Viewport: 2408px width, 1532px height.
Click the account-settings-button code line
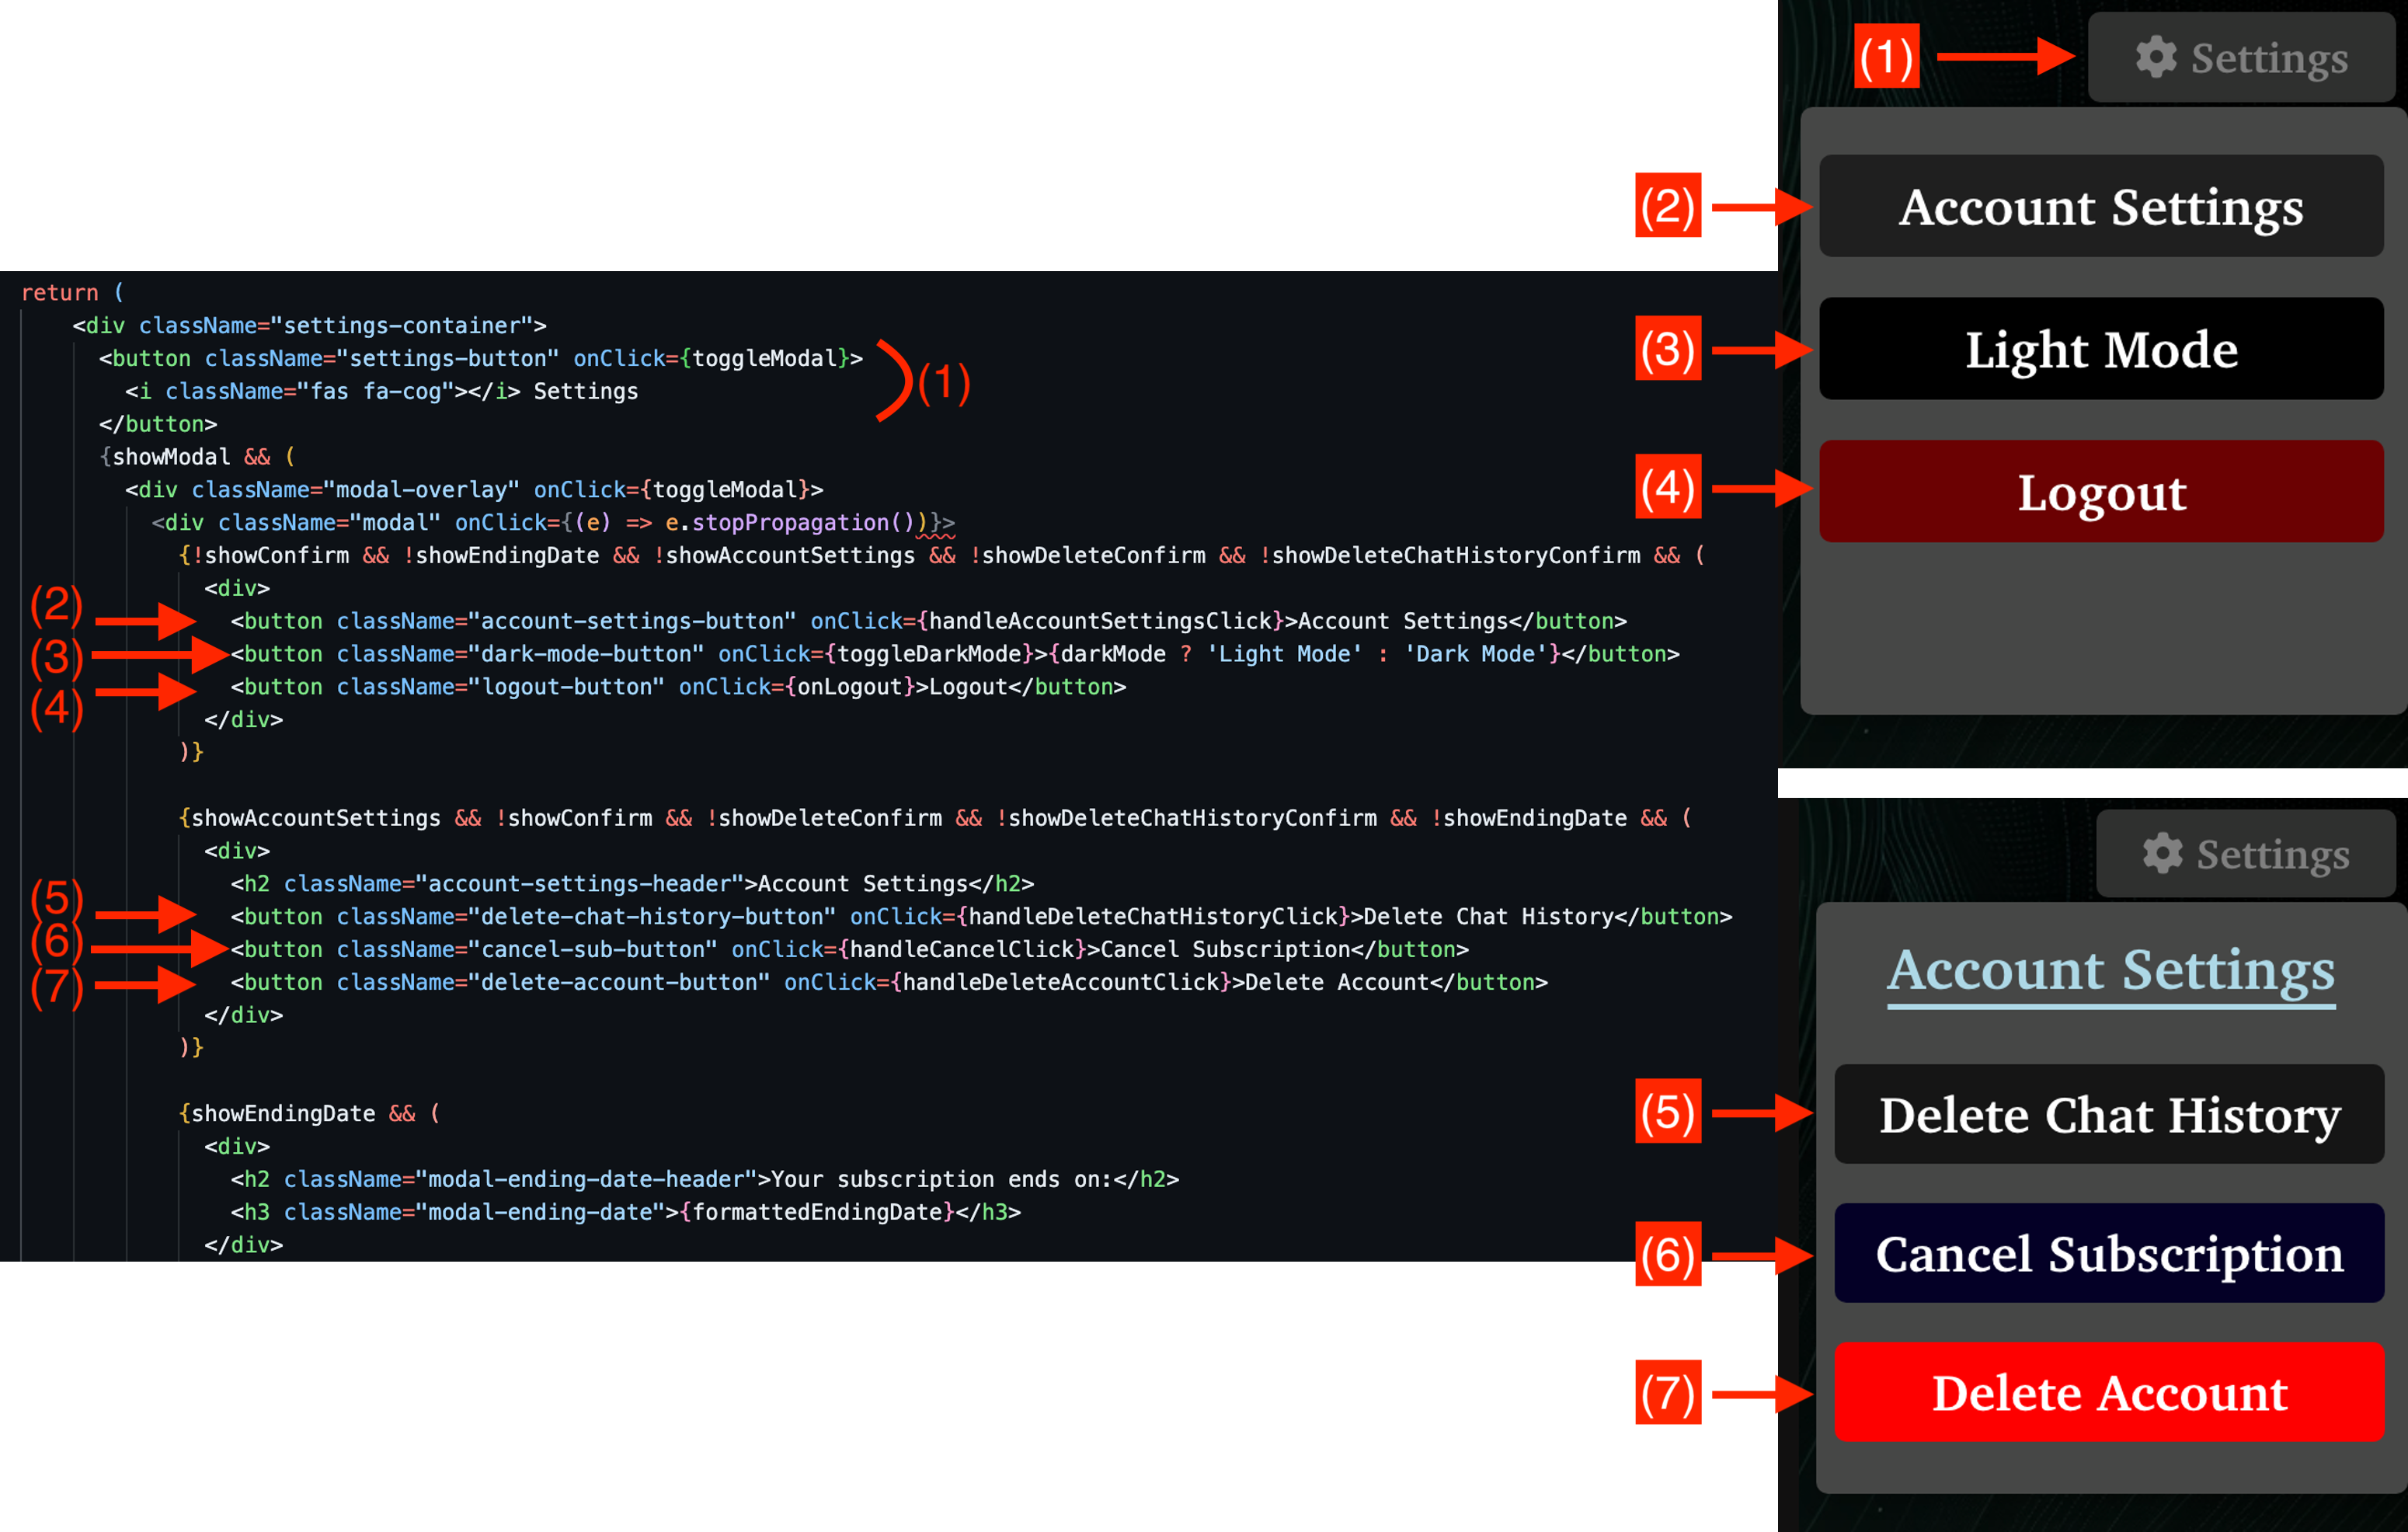click(x=928, y=621)
